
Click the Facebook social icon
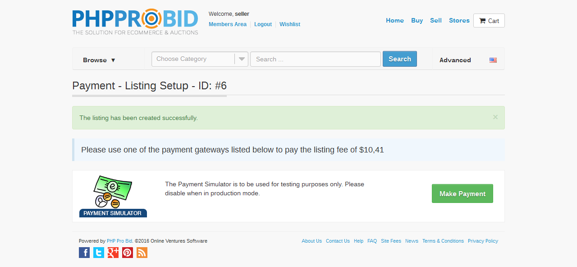(x=84, y=253)
